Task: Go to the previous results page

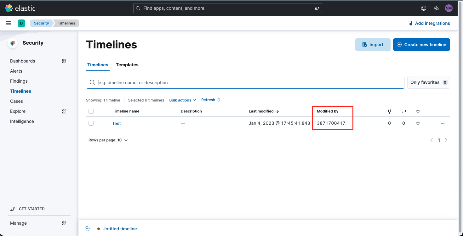Action: pos(432,140)
